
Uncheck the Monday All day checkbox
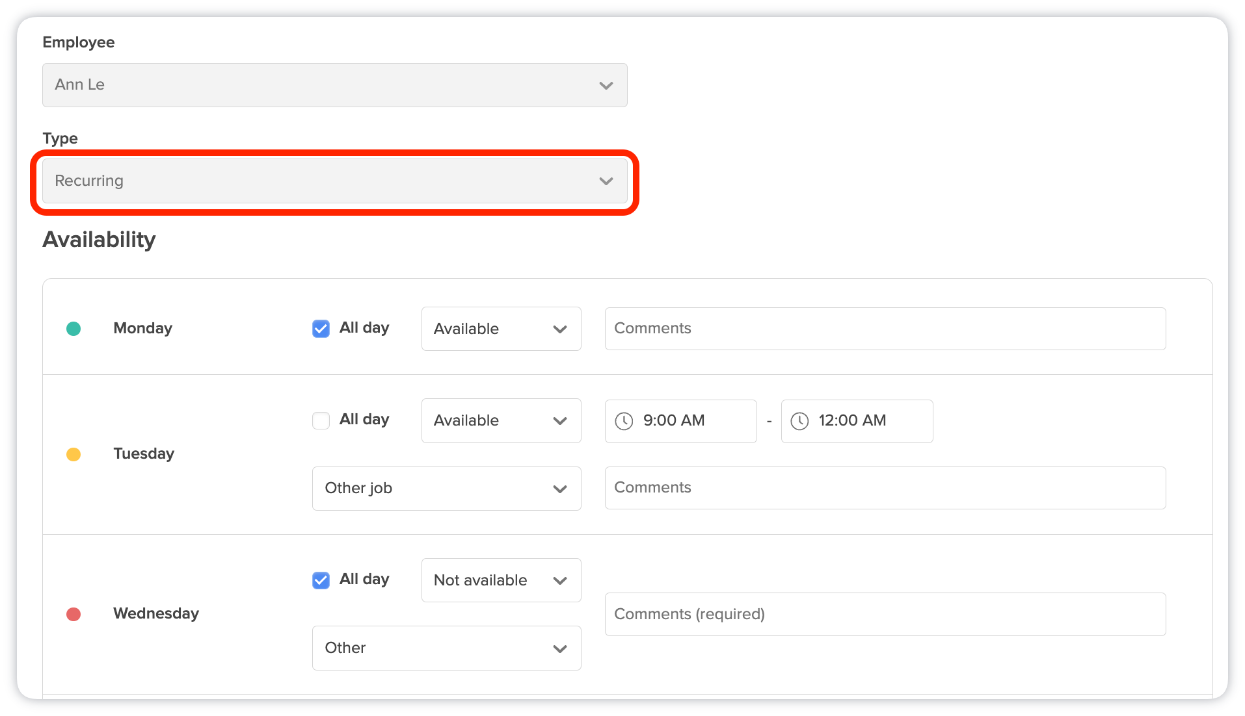[321, 329]
